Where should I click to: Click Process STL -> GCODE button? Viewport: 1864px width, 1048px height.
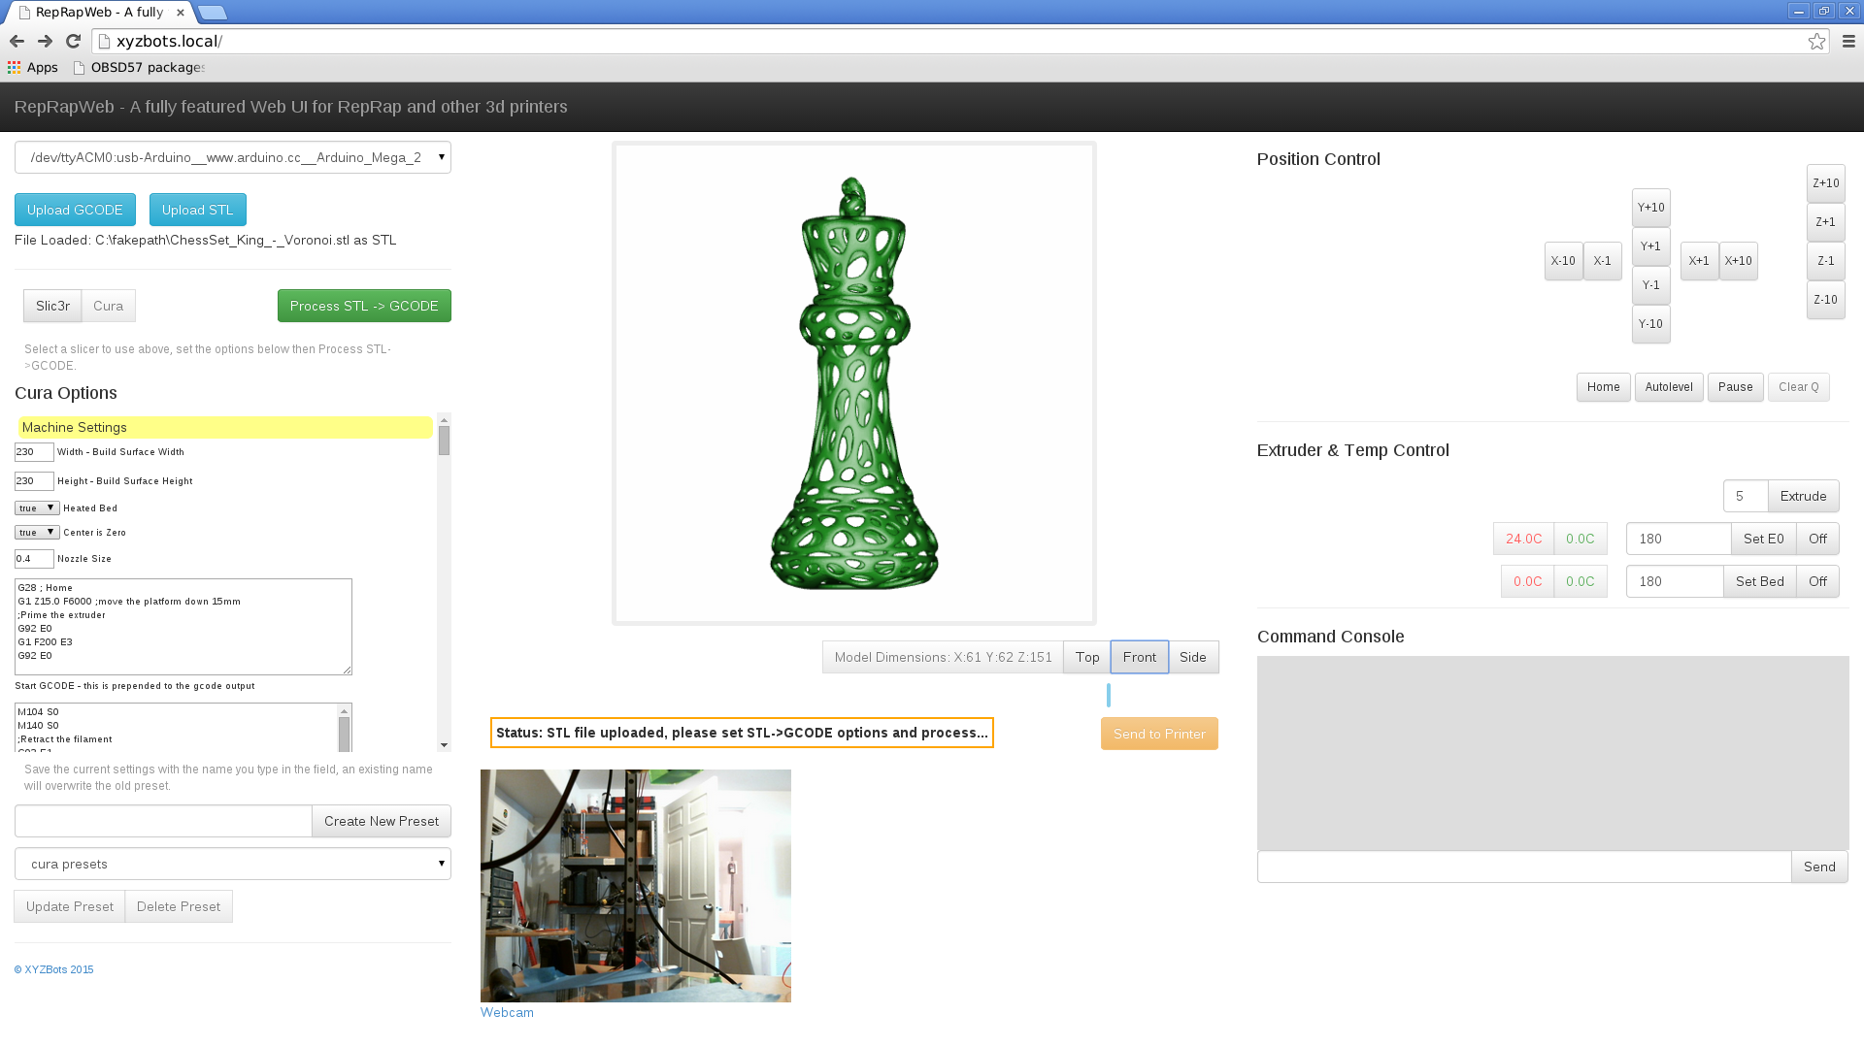tap(363, 306)
